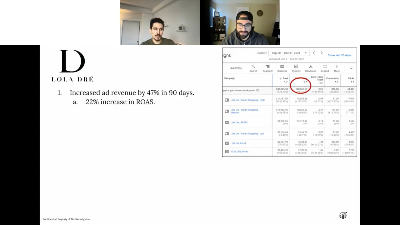Click the LOLA DRÉ slide title logo
Viewport: 400px width, 225px height.
pyautogui.click(x=72, y=66)
